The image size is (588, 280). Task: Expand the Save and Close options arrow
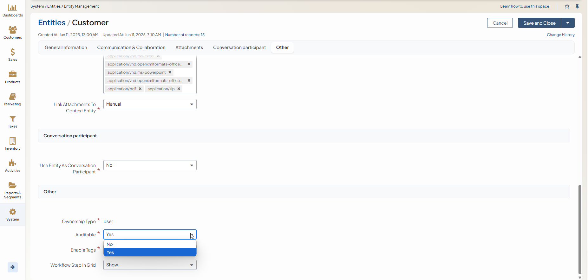pyautogui.click(x=568, y=23)
